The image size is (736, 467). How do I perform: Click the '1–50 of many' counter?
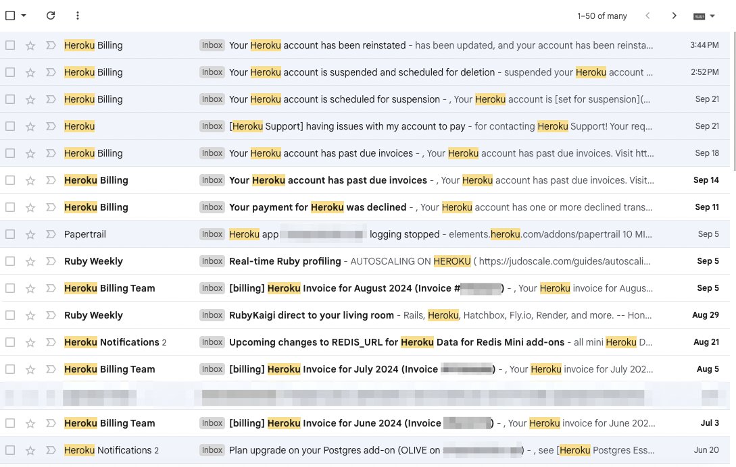(x=602, y=16)
